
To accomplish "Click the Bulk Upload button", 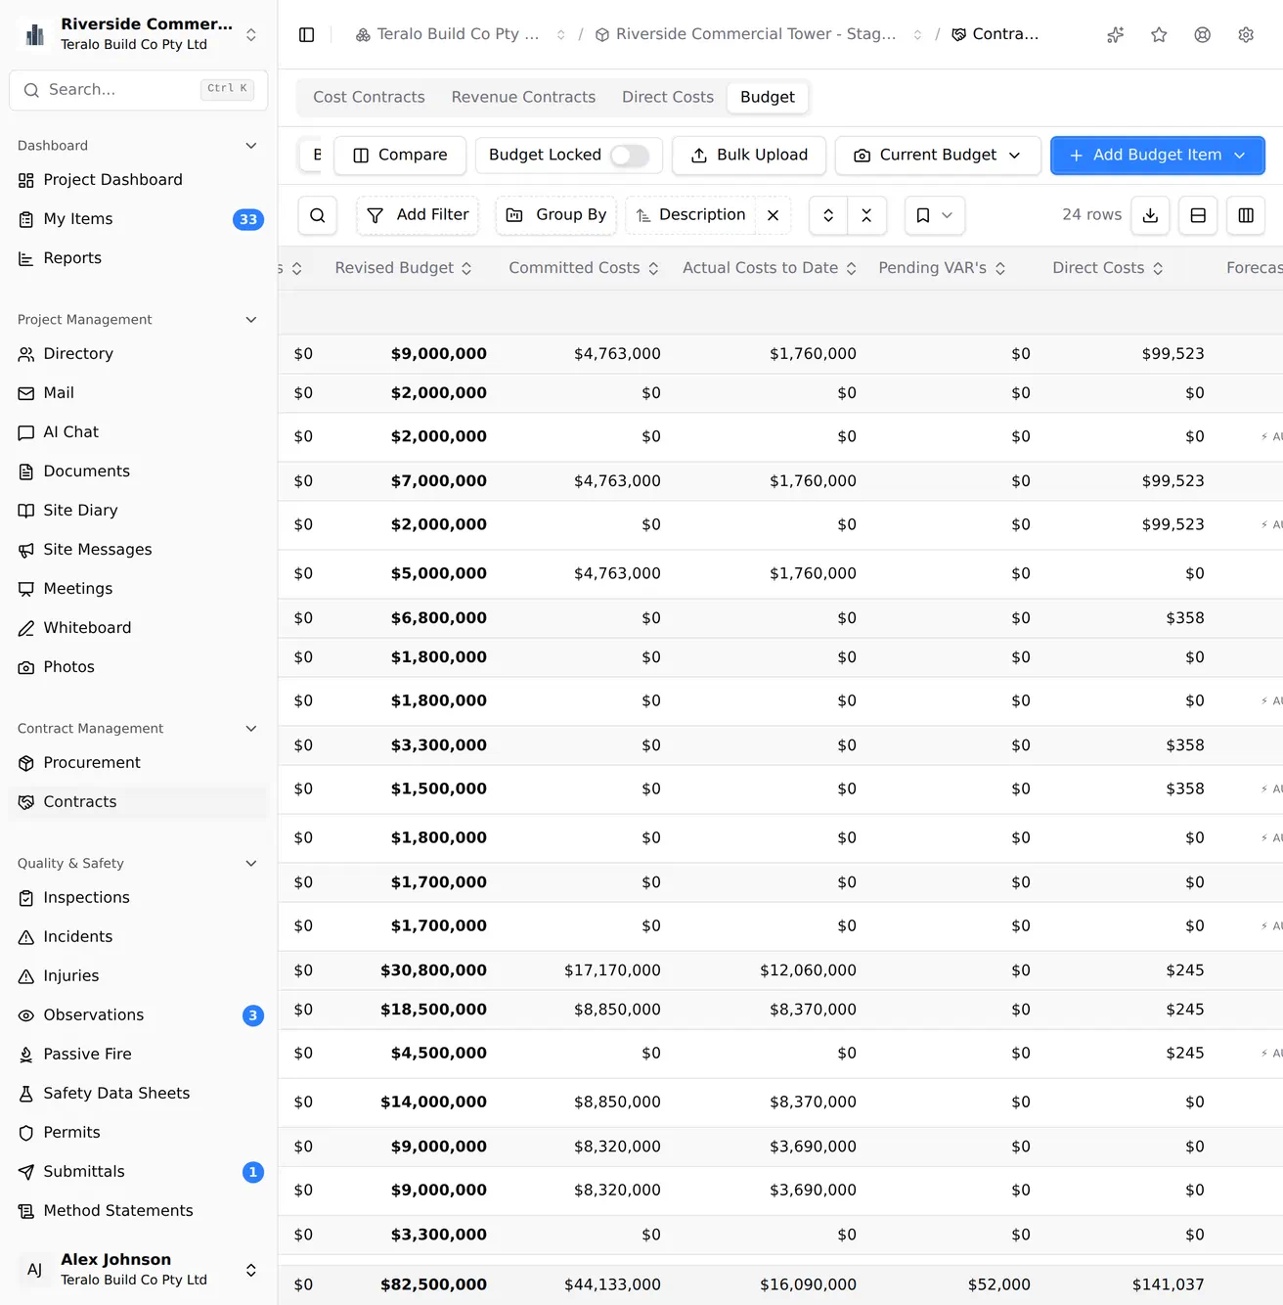I will [749, 156].
